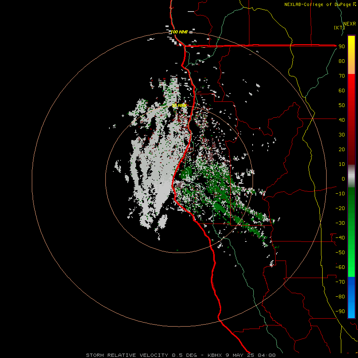This screenshot has height=358, width=358.
Task: Click the 100 NMI range ring label
Action: (x=179, y=32)
